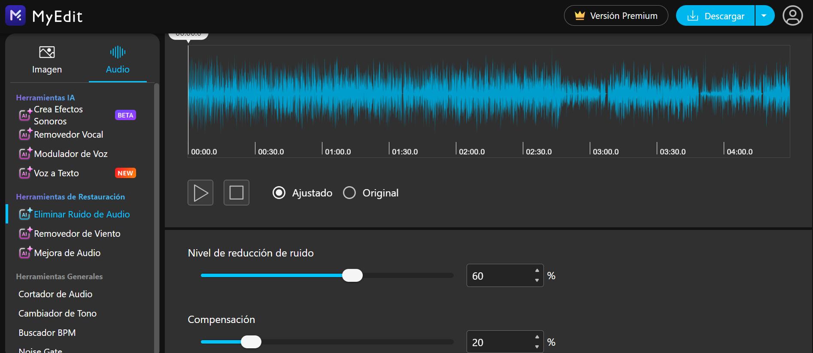Decrease noise reduction level with down arrow

point(537,280)
